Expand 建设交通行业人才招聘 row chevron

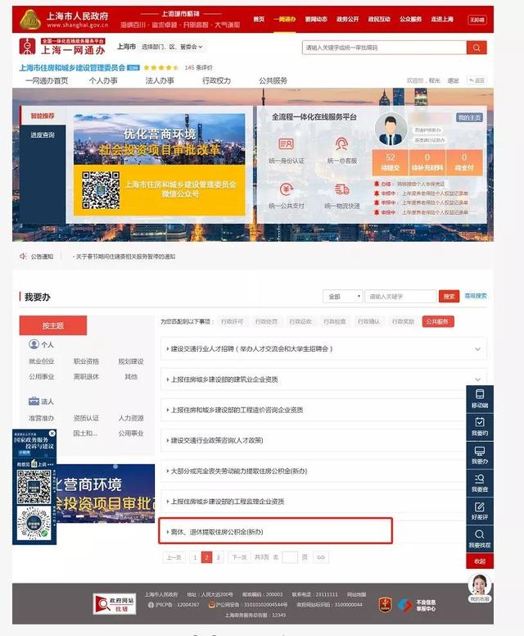477,349
